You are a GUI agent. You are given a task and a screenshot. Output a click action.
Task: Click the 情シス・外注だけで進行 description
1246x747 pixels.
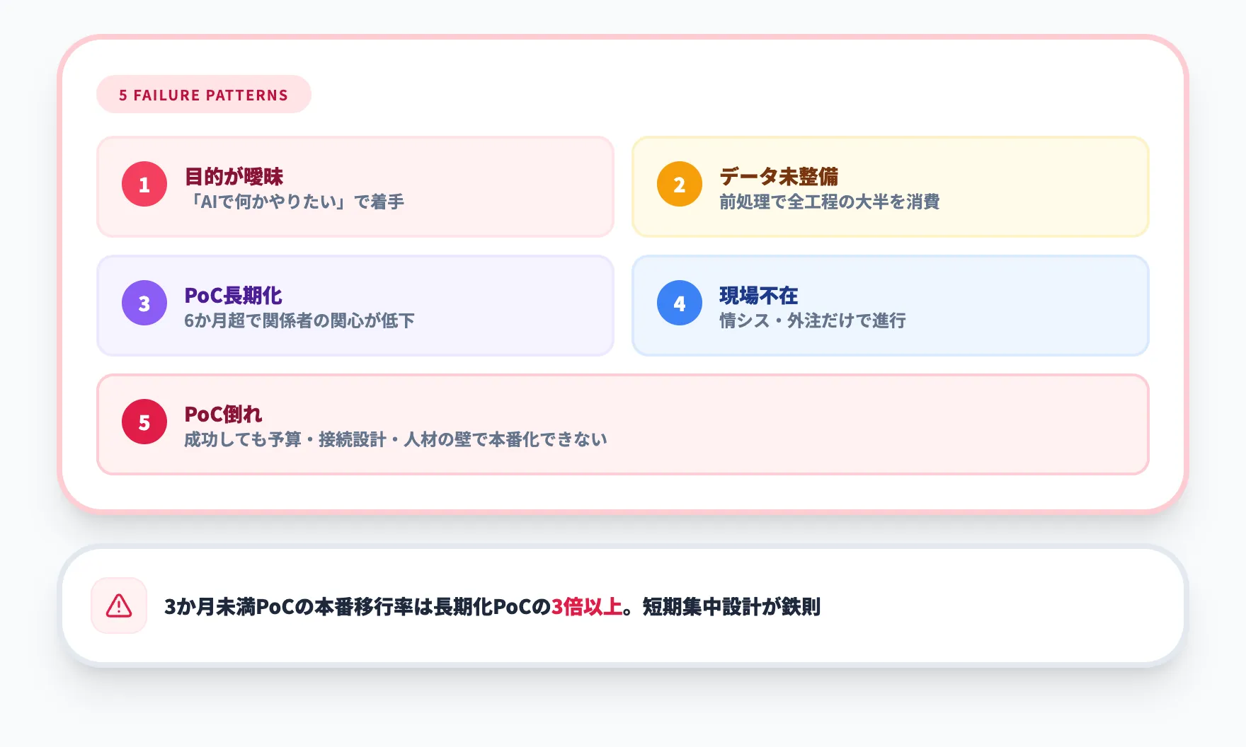click(815, 320)
